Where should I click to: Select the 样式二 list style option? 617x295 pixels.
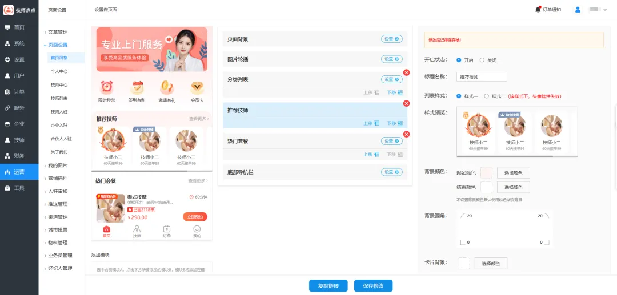coord(487,96)
